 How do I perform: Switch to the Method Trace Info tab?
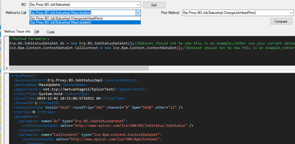[18, 32]
